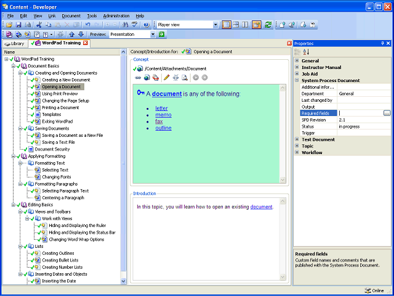
Task: Open the File menu
Action: (x=10, y=16)
